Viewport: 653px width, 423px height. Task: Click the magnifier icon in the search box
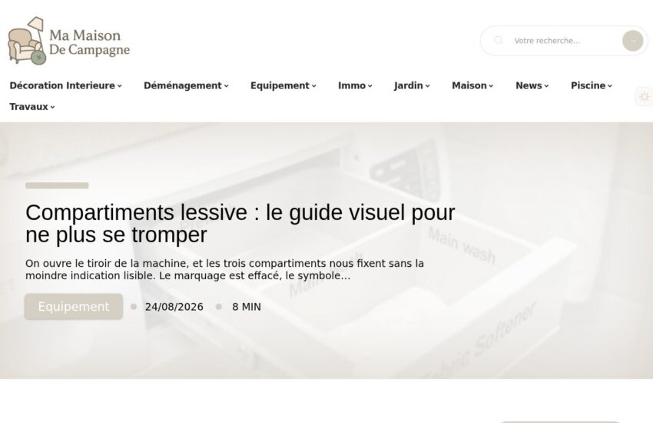coord(499,41)
